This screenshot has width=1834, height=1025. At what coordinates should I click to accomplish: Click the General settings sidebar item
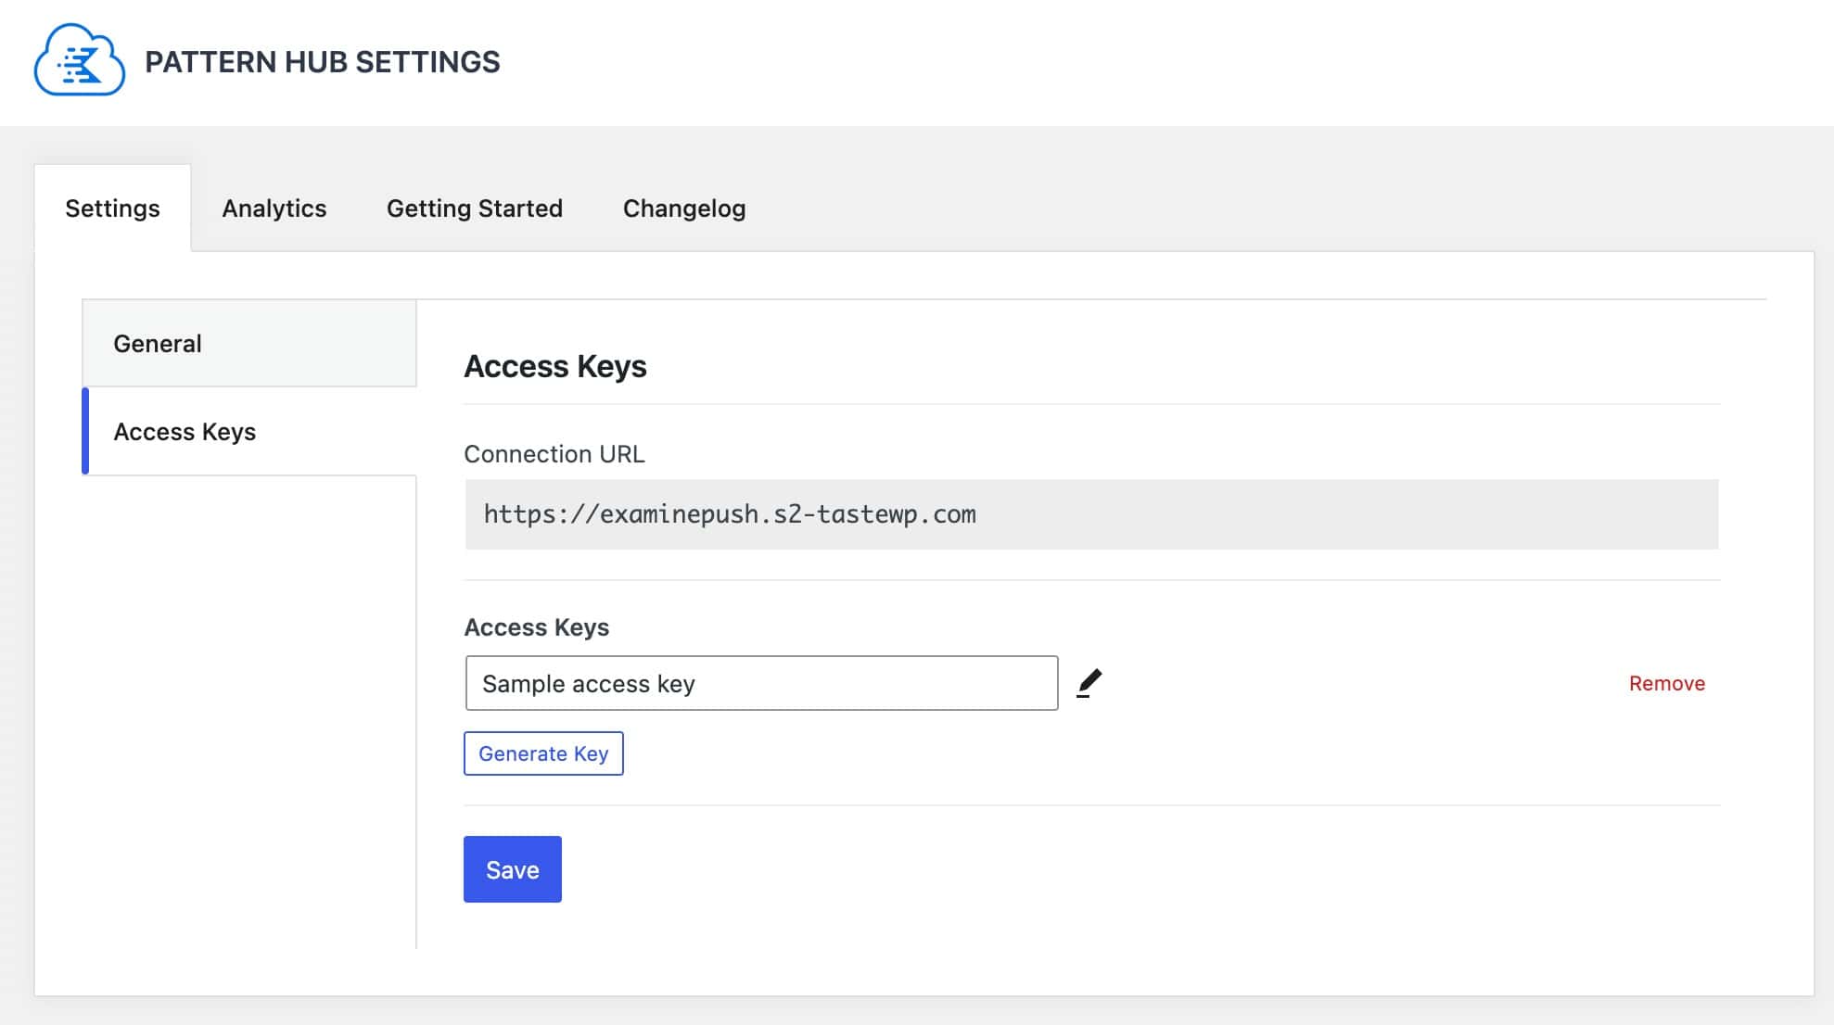(250, 341)
